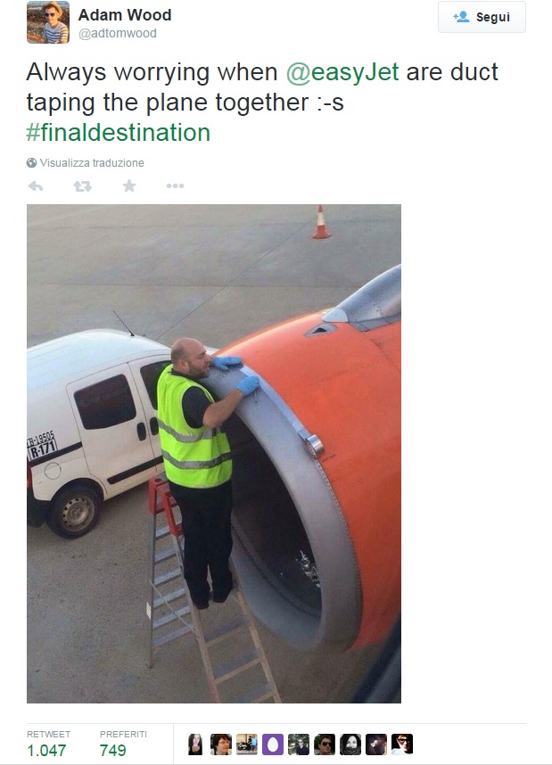Click the black-and-white face avatar
Image resolution: width=552 pixels, height=765 pixels.
tap(350, 744)
